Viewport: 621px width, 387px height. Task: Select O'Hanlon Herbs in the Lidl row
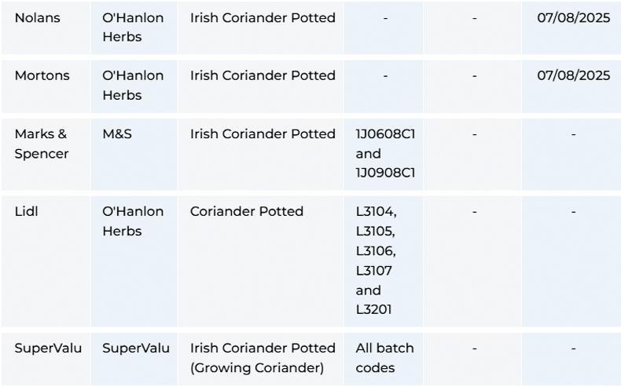pos(133,221)
